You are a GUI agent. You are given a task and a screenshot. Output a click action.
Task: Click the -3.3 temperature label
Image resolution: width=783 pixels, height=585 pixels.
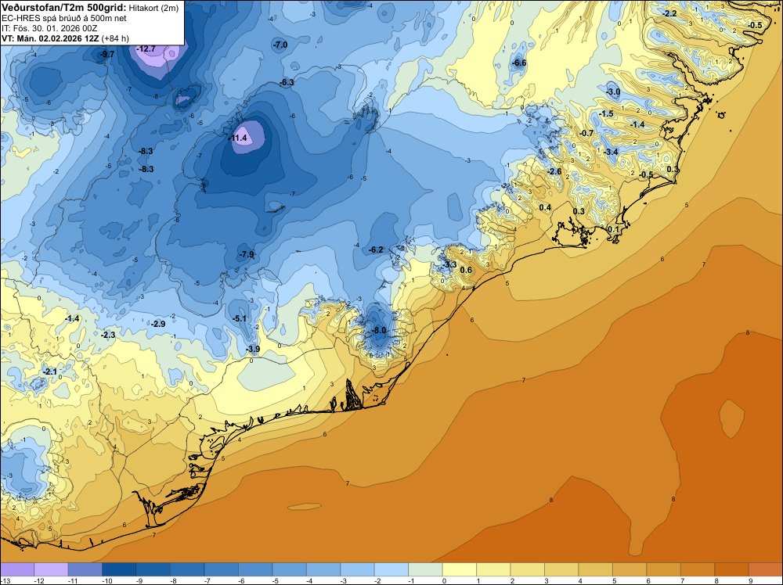(449, 265)
